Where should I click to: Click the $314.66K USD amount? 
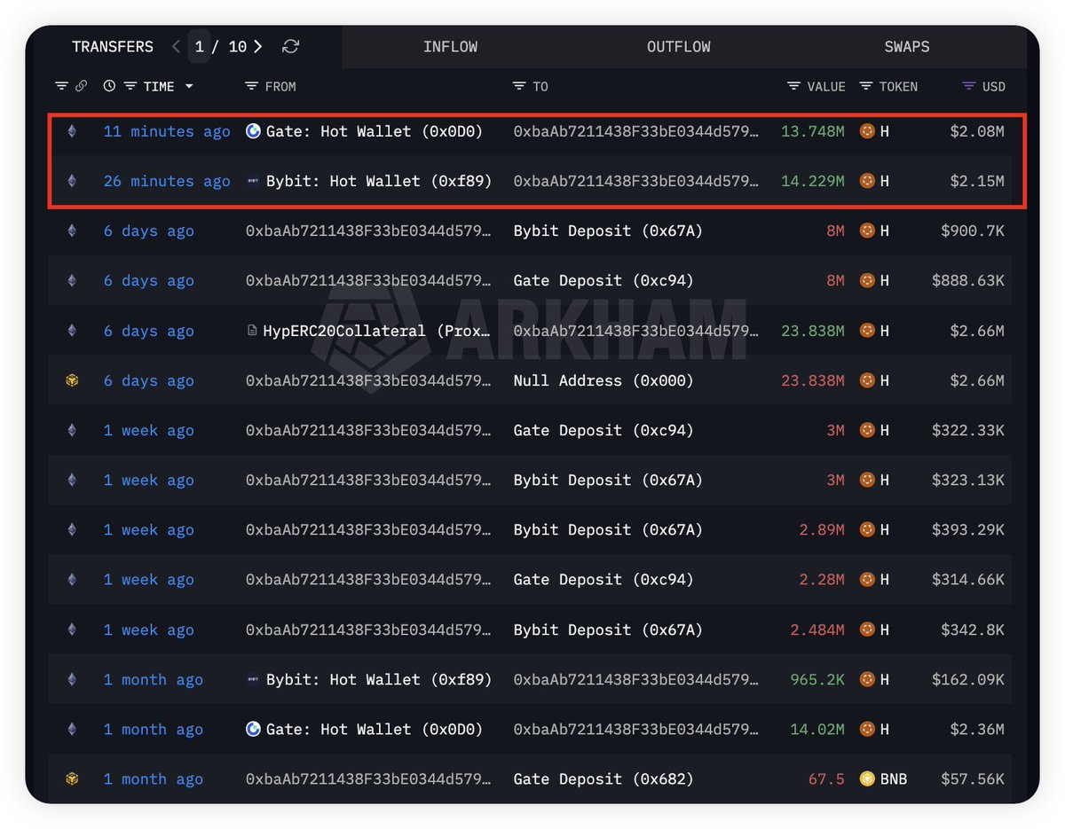[x=968, y=579]
